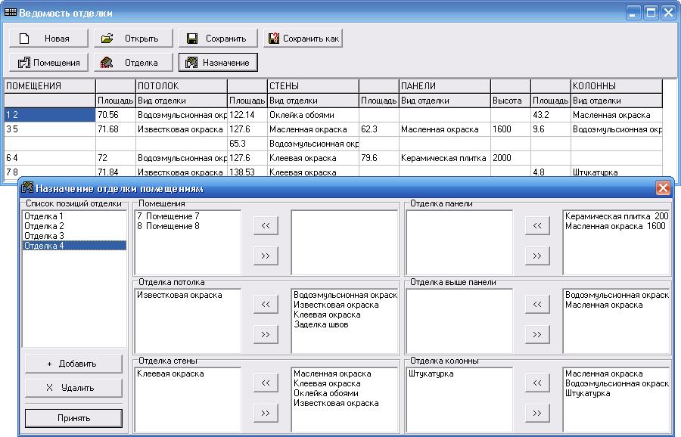Click << in the Отделка панели group
This screenshot has width=681, height=437.
pyautogui.click(x=536, y=225)
